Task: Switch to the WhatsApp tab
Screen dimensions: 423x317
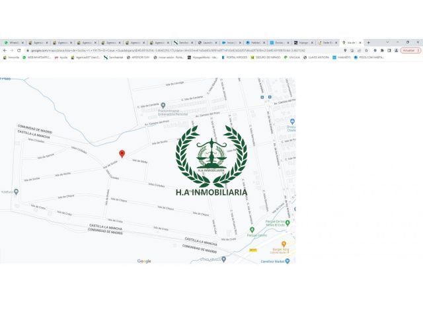Action: pyautogui.click(x=13, y=42)
